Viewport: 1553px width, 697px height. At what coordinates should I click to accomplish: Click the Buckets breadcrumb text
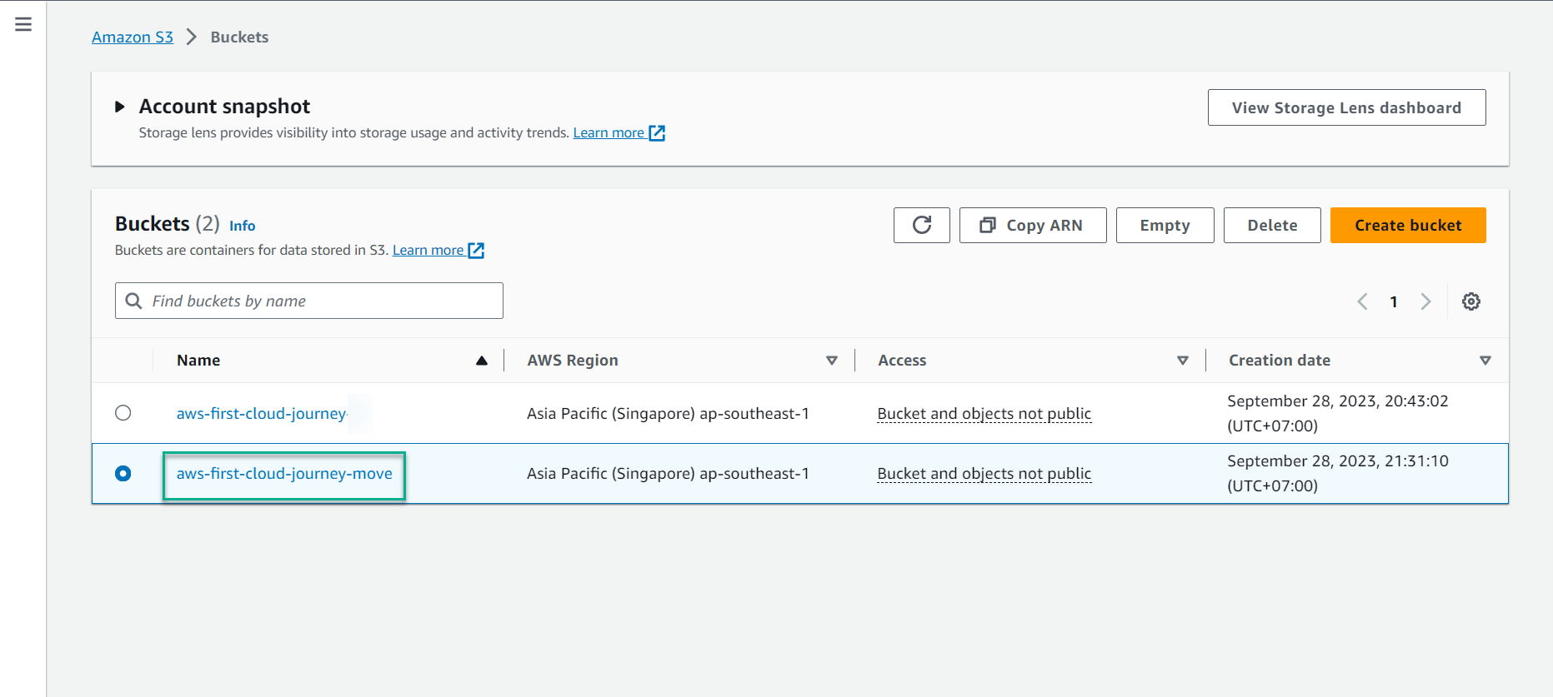pos(239,37)
